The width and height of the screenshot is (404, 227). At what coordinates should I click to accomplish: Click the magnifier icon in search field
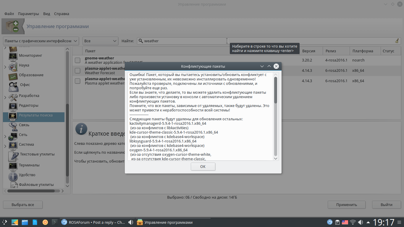[141, 41]
